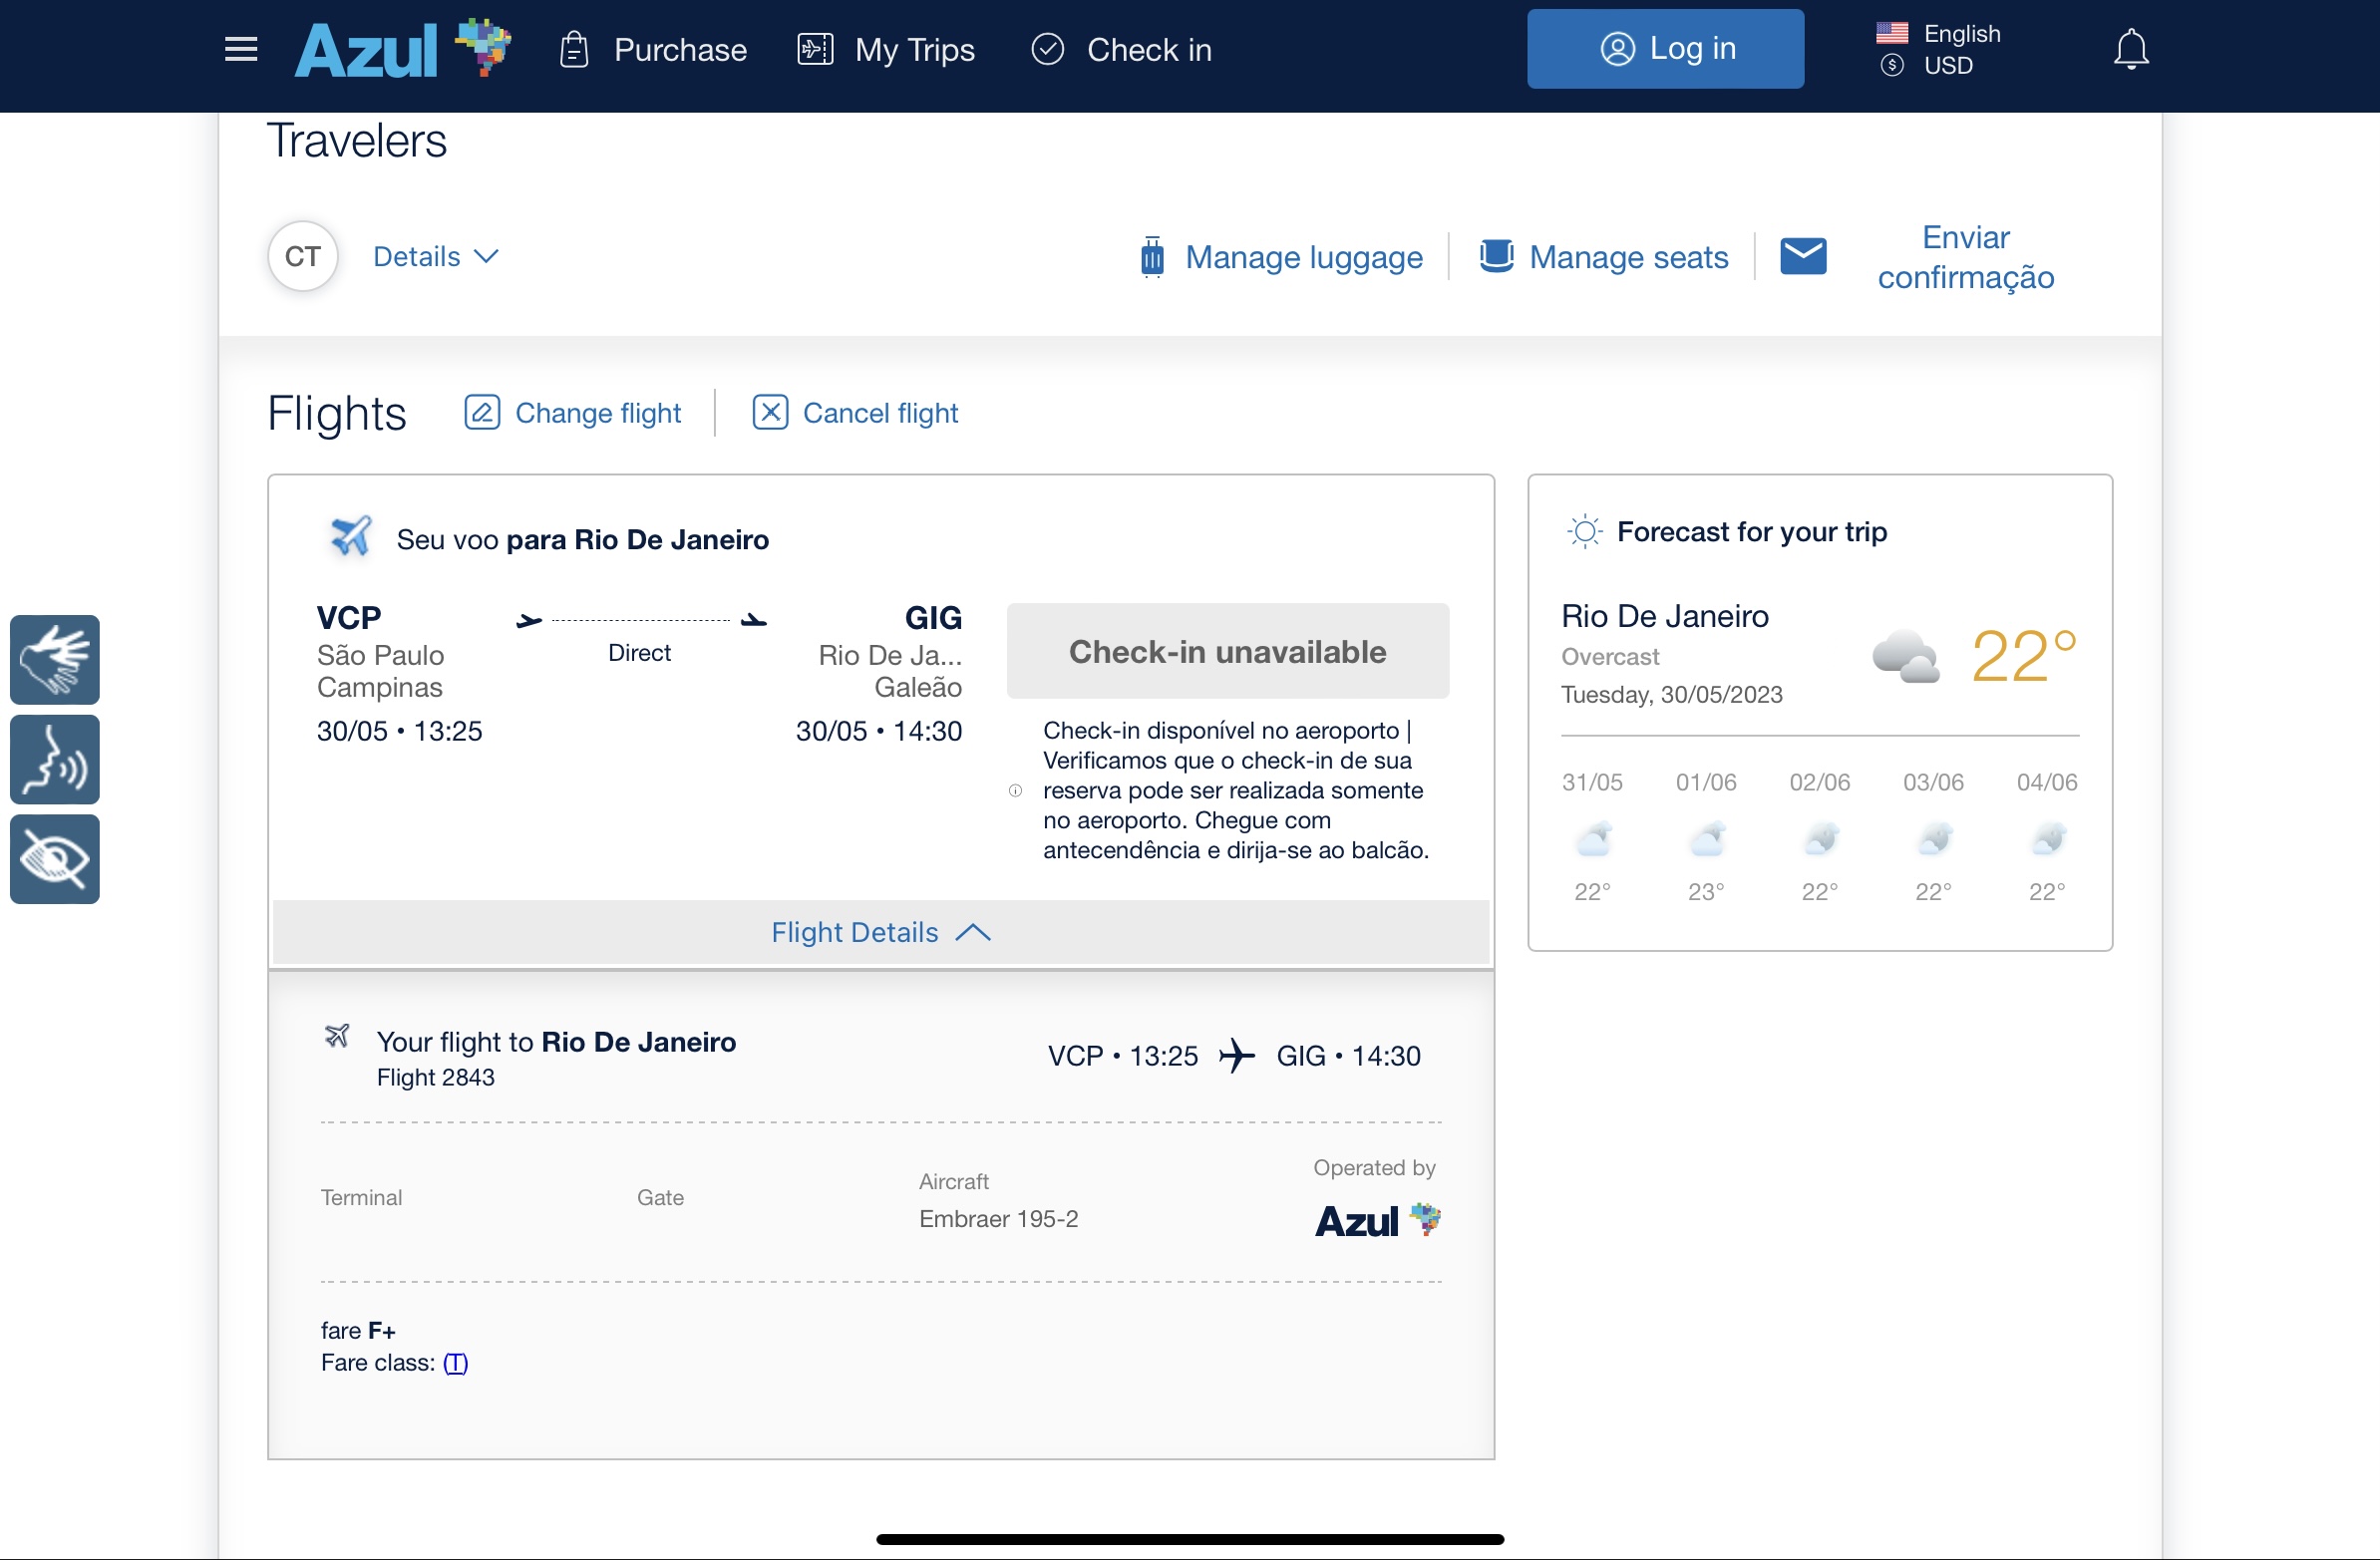The height and width of the screenshot is (1560, 2380).
Task: Open the hamburger menu
Action: [241, 49]
